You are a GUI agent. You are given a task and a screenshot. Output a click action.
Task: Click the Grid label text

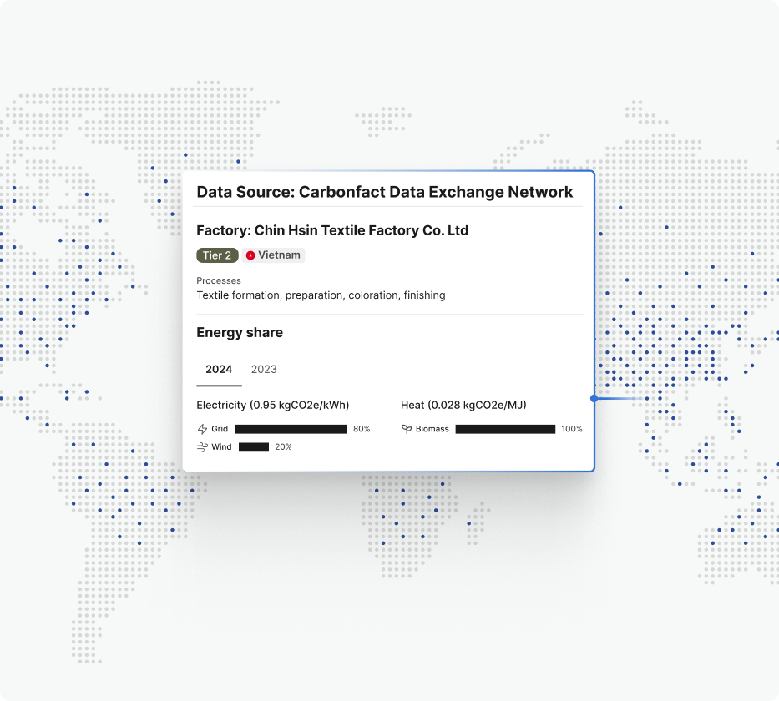pos(220,429)
